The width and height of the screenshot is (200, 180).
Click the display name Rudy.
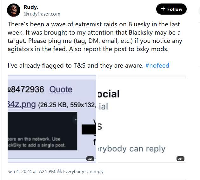click(31, 7)
